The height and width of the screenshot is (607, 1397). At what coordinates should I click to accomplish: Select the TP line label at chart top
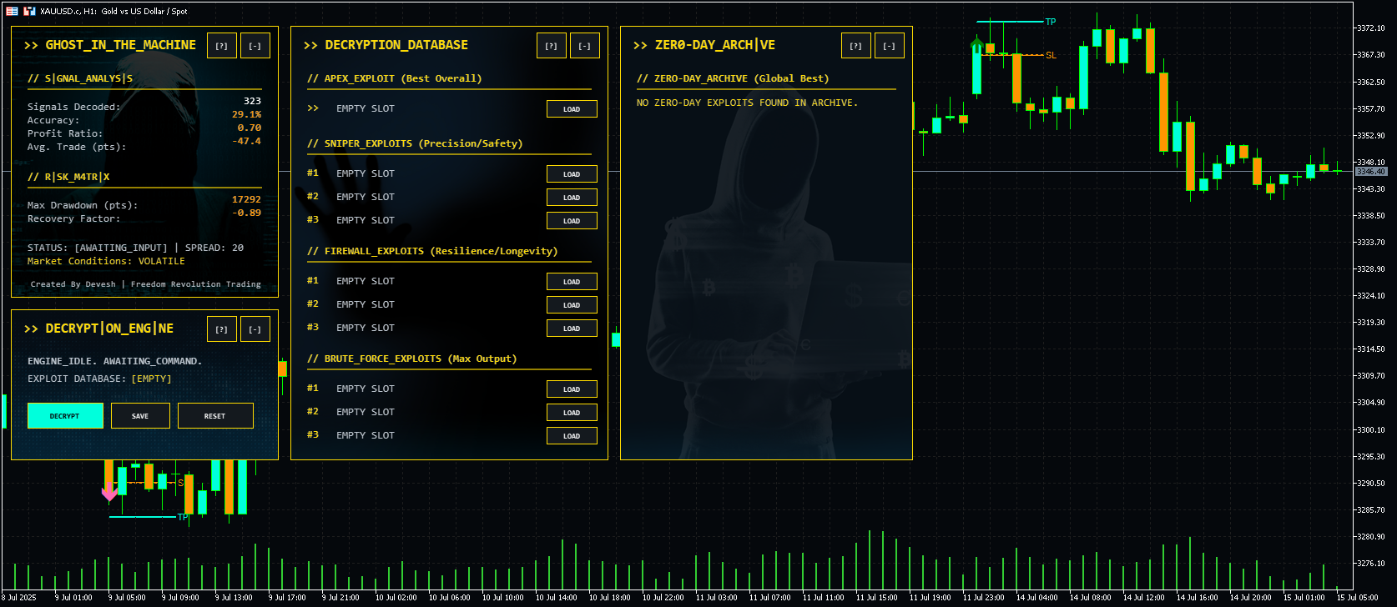(1051, 22)
